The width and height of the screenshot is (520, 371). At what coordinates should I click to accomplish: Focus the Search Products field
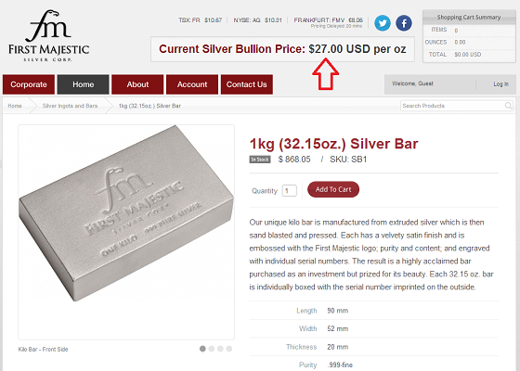pos(456,106)
